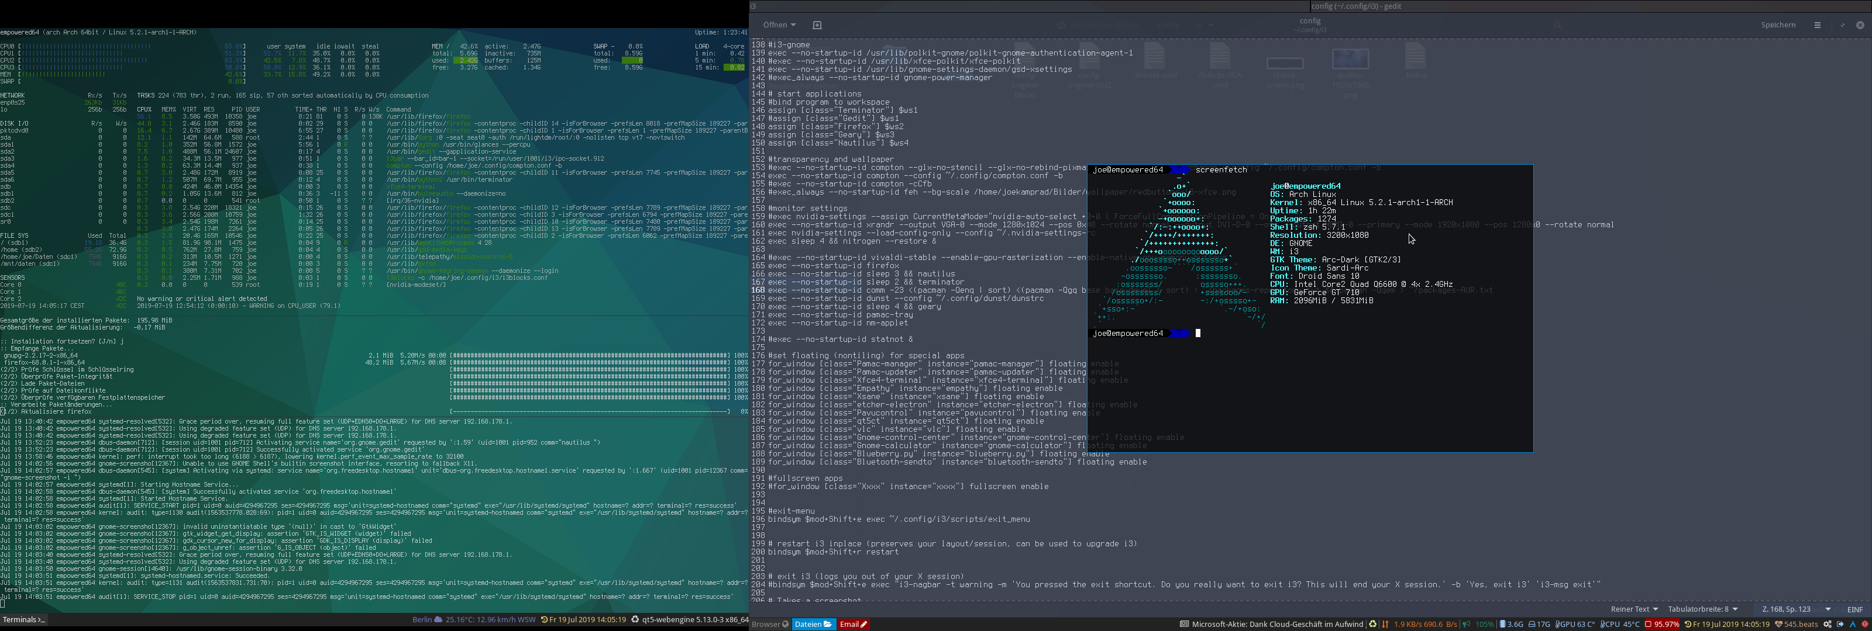Save the config file with Speichern
The image size is (1872, 631).
click(1778, 25)
